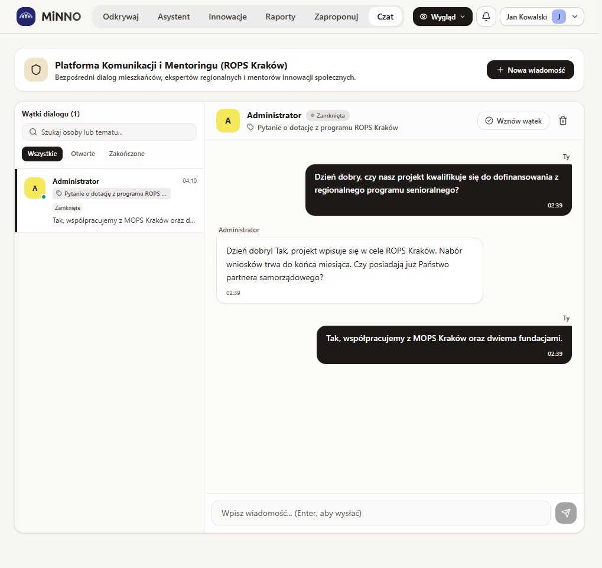Screen dimensions: 602x568
Task: Click the Zamknięte label in the thread row
Action: (x=67, y=208)
